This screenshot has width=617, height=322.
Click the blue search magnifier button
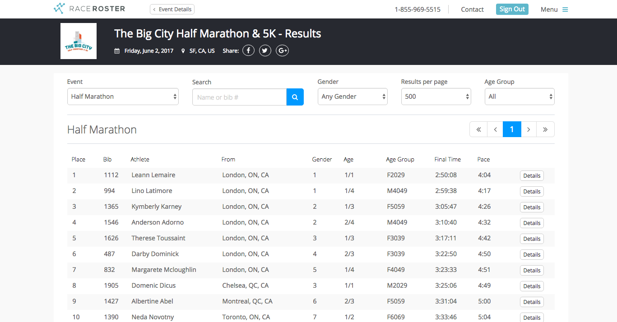click(295, 97)
